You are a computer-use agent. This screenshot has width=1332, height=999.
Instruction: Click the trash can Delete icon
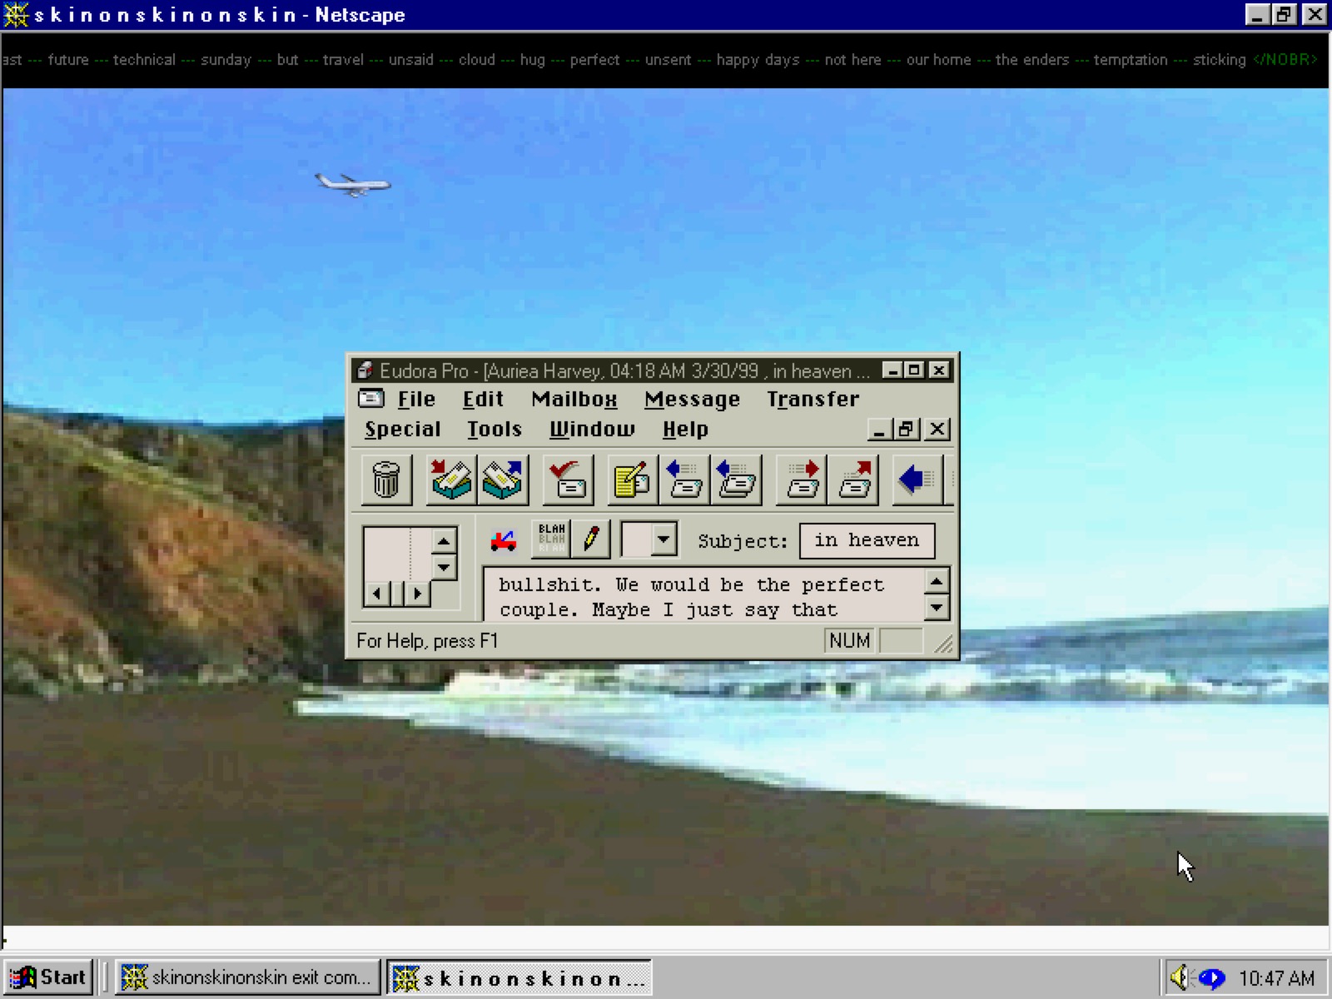(x=386, y=480)
